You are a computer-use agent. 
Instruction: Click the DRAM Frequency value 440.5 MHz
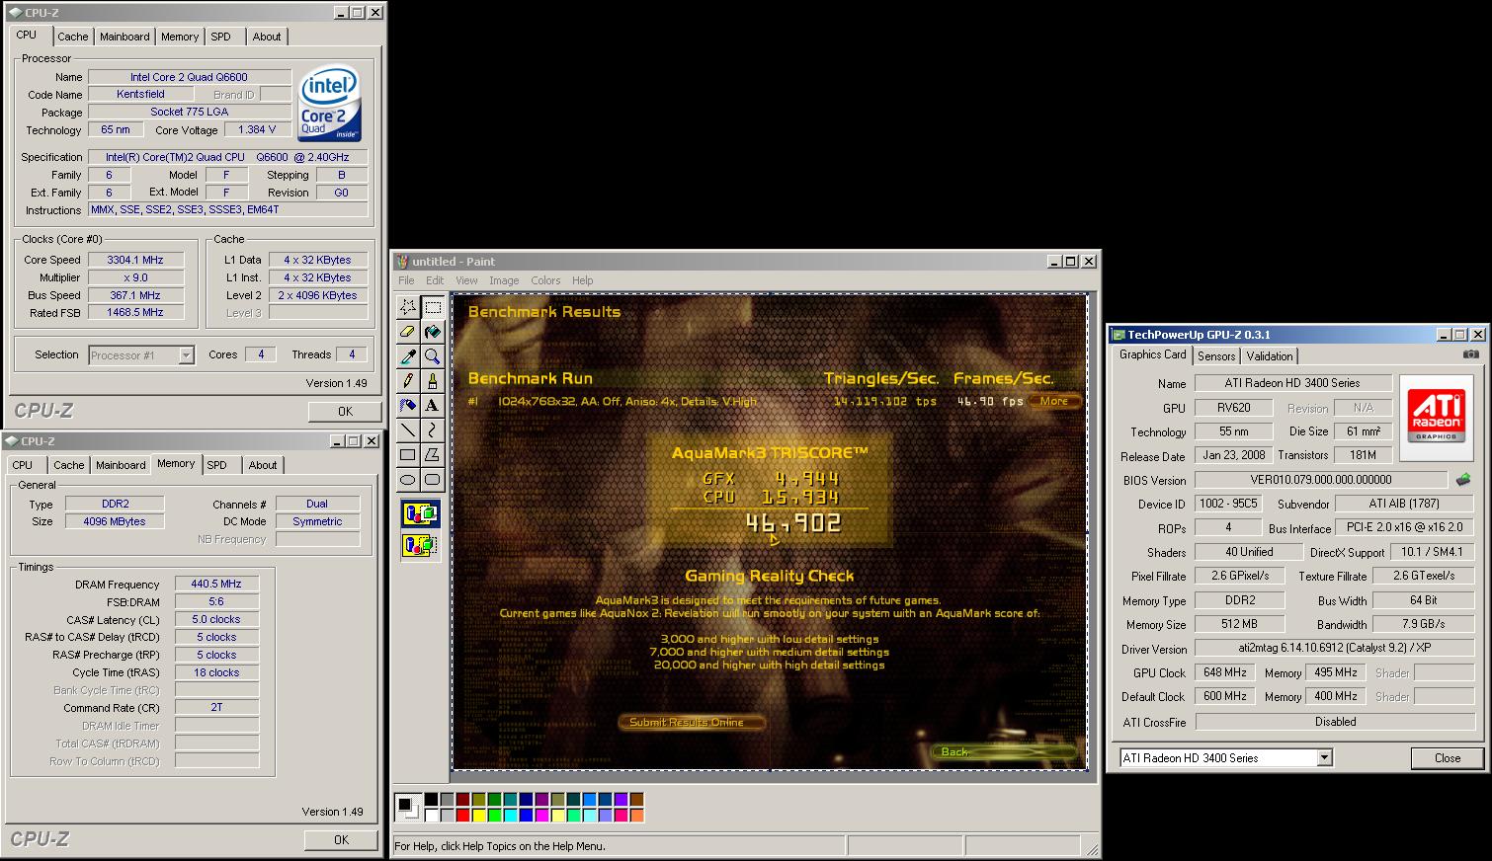216,585
